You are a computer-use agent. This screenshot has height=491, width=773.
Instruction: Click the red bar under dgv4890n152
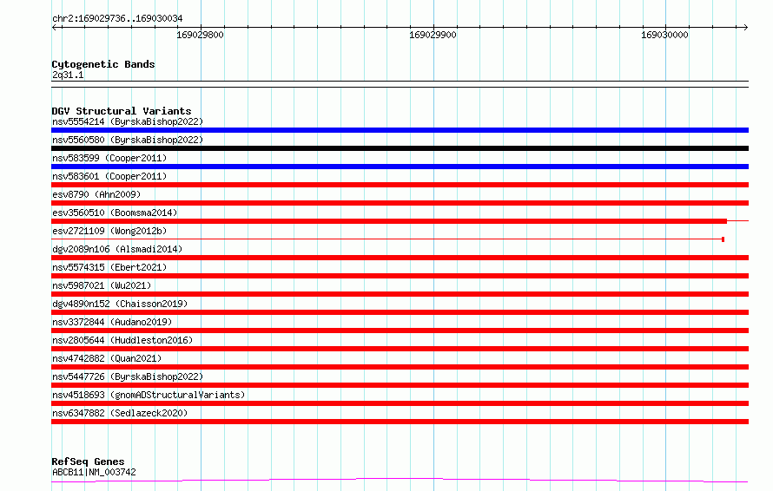click(400, 312)
